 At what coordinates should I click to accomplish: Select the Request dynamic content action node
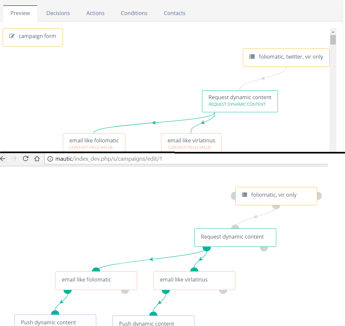click(x=240, y=101)
